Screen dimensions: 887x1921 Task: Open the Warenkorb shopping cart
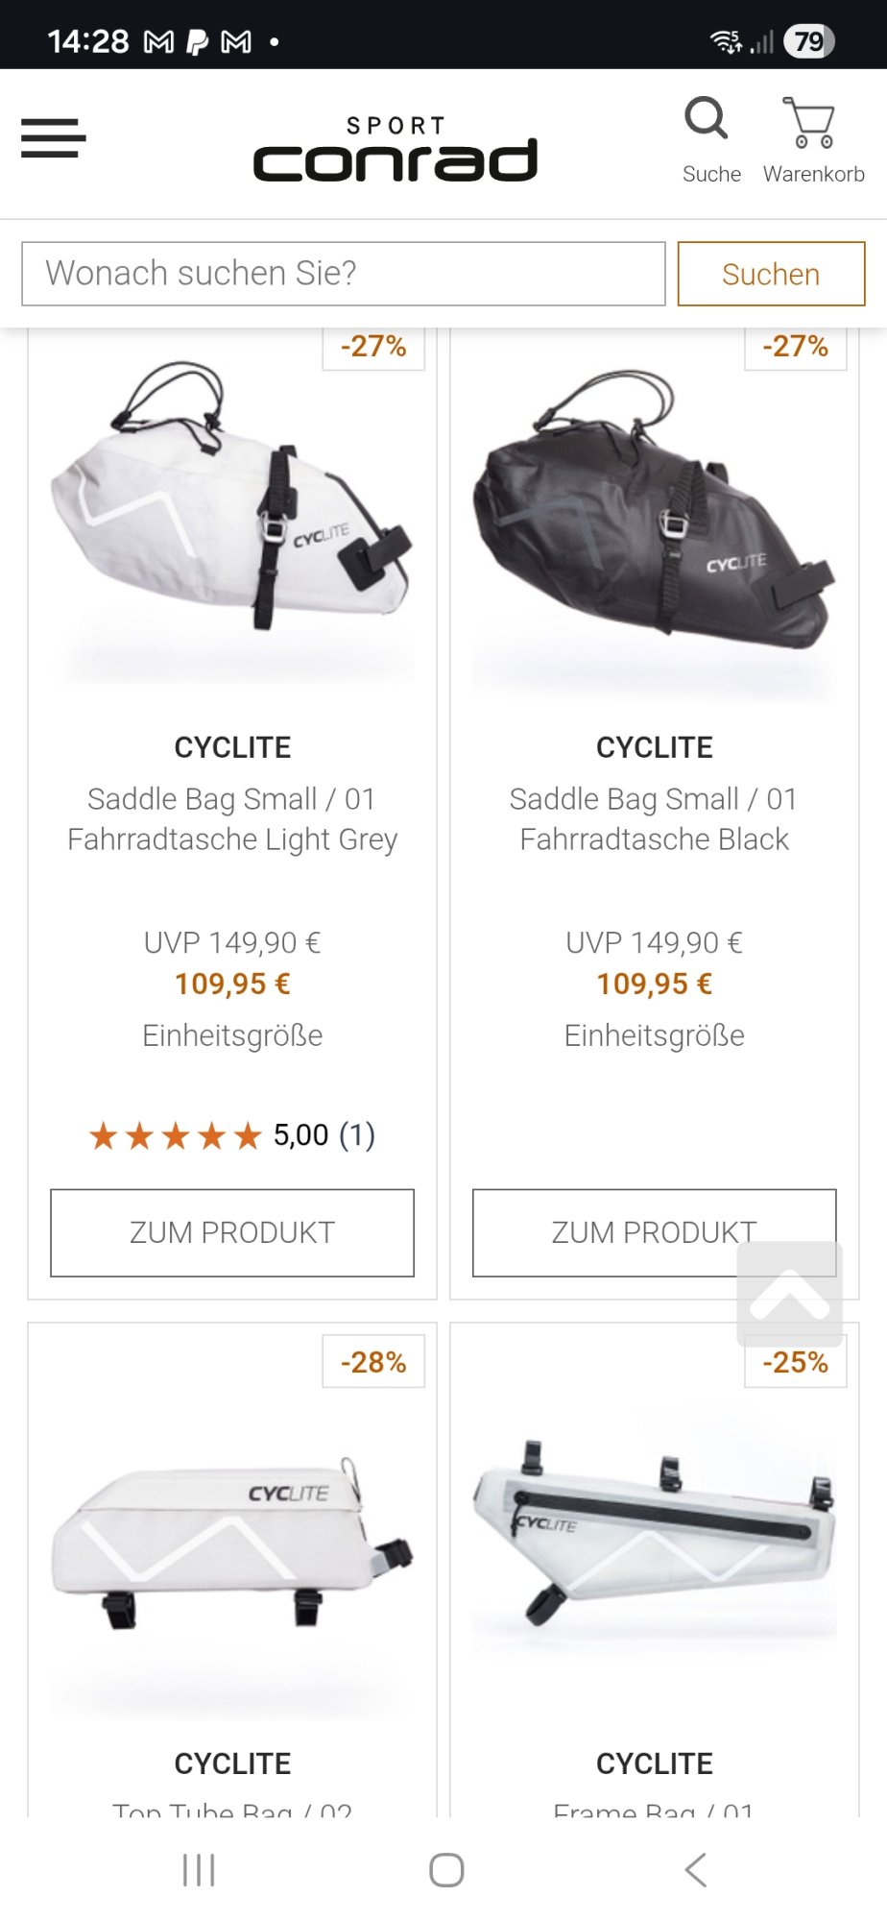(x=811, y=125)
